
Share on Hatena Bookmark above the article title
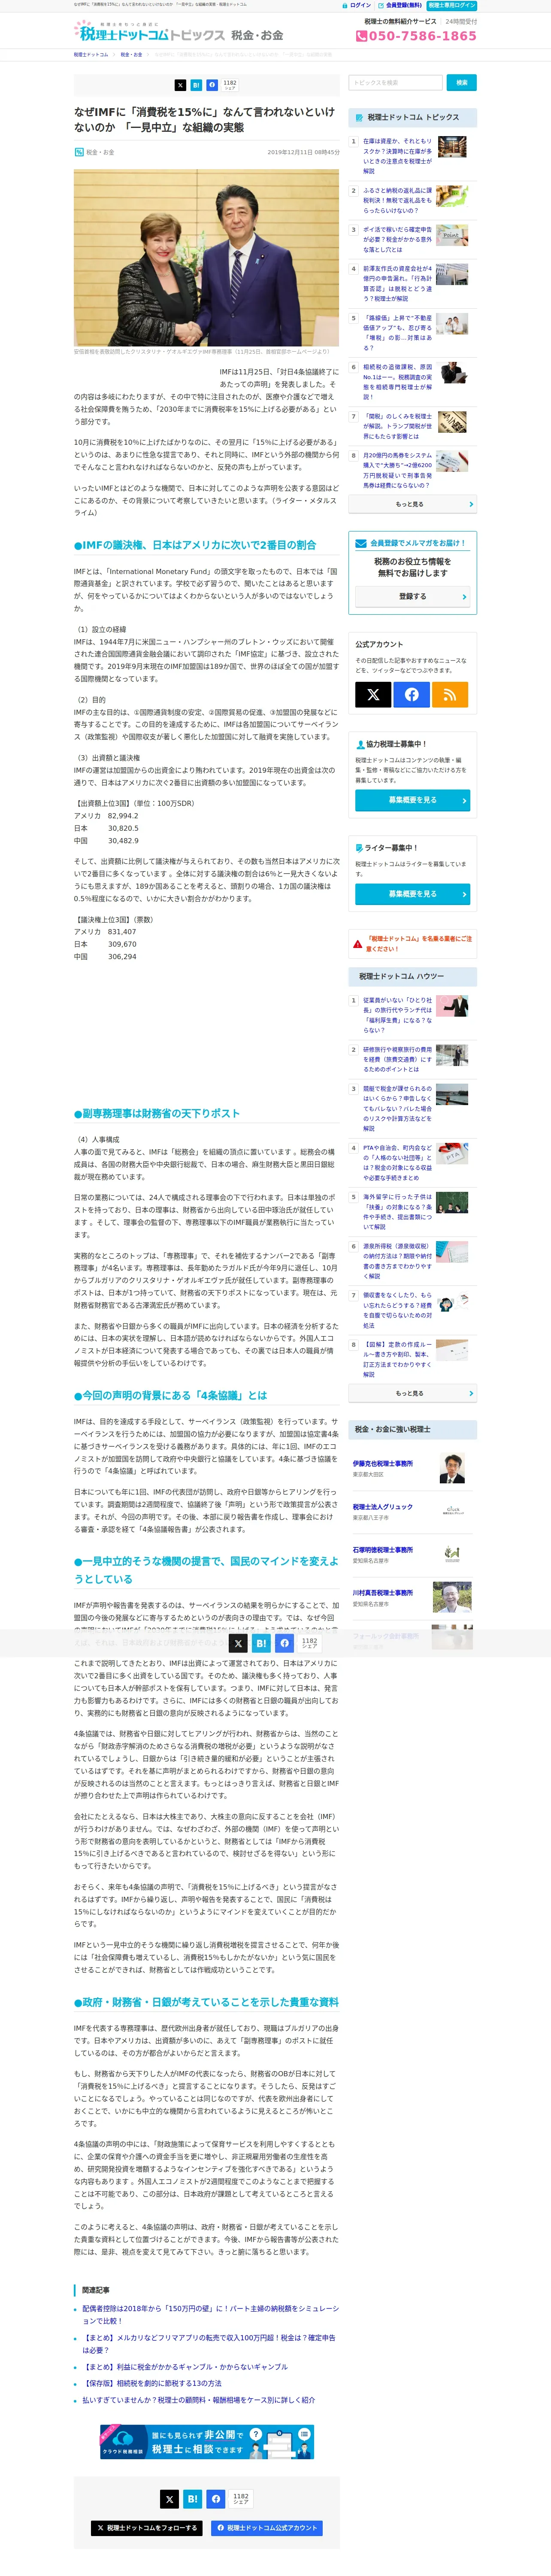point(196,85)
